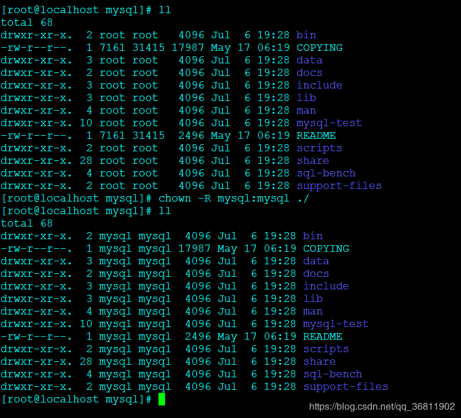Image resolution: width=461 pixels, height=418 pixels.
Task: Click 'README' file in second listing
Action: coord(322,336)
